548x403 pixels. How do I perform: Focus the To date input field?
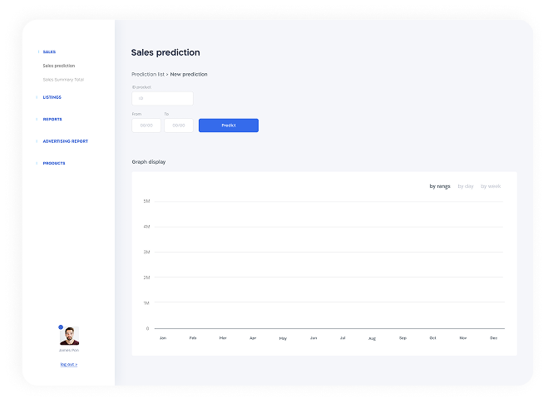coord(179,125)
